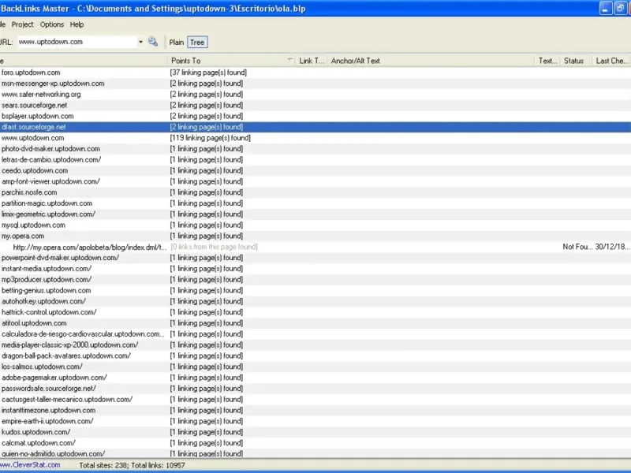
Task: Select the instanttimezone.uptodown.com row
Action: 315,410
